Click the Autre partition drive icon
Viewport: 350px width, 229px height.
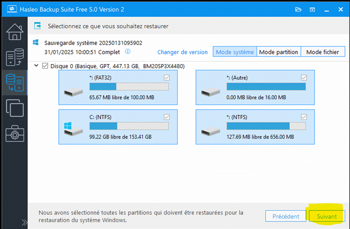210,92
